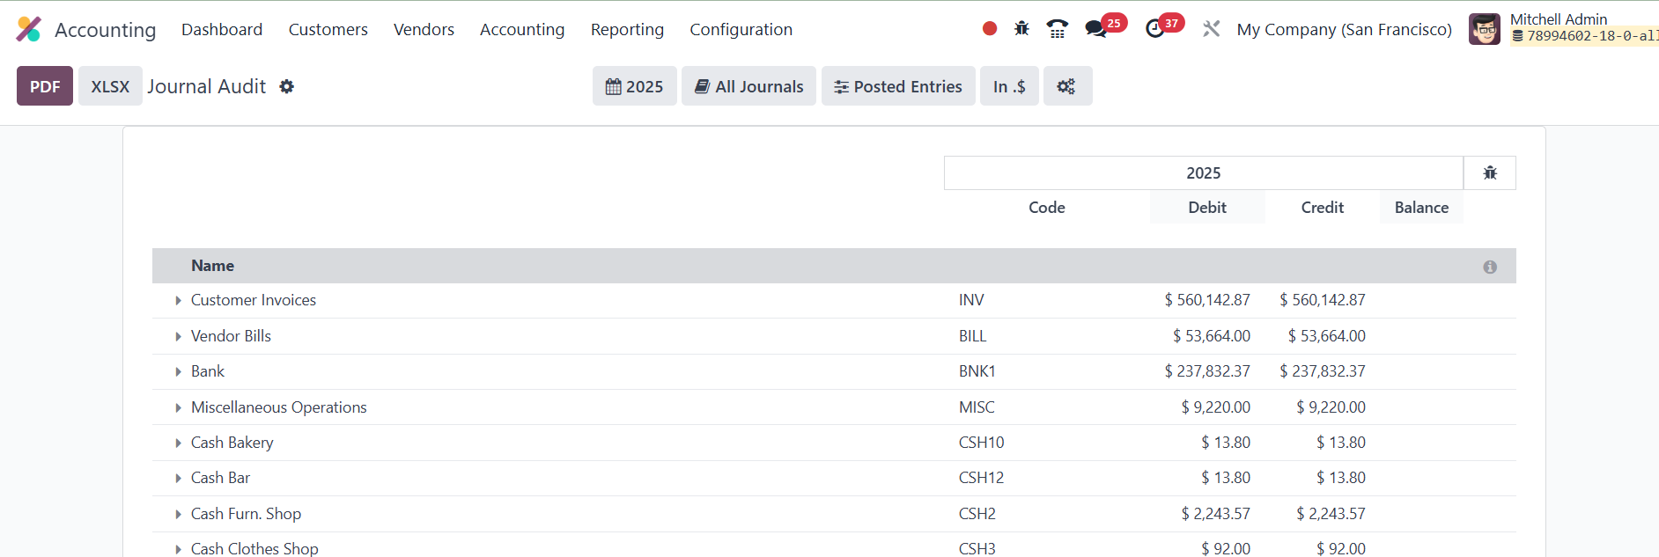Export the report as PDF

click(x=45, y=86)
